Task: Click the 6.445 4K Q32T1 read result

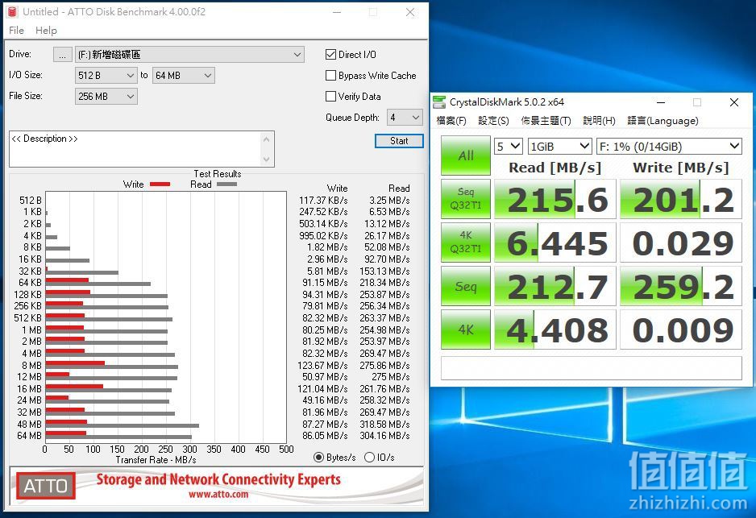Action: 555,242
